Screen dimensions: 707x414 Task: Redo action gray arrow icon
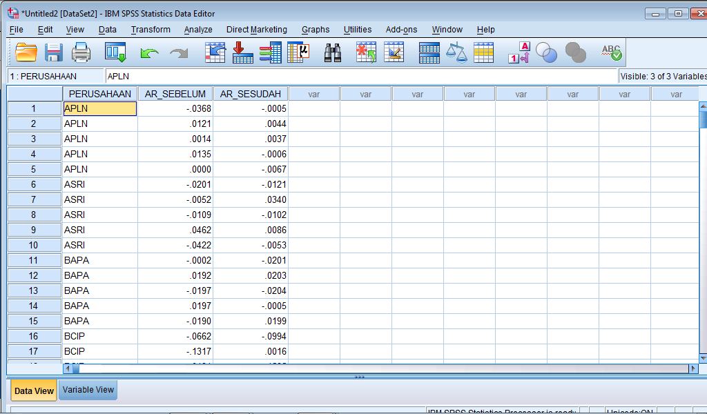[179, 54]
